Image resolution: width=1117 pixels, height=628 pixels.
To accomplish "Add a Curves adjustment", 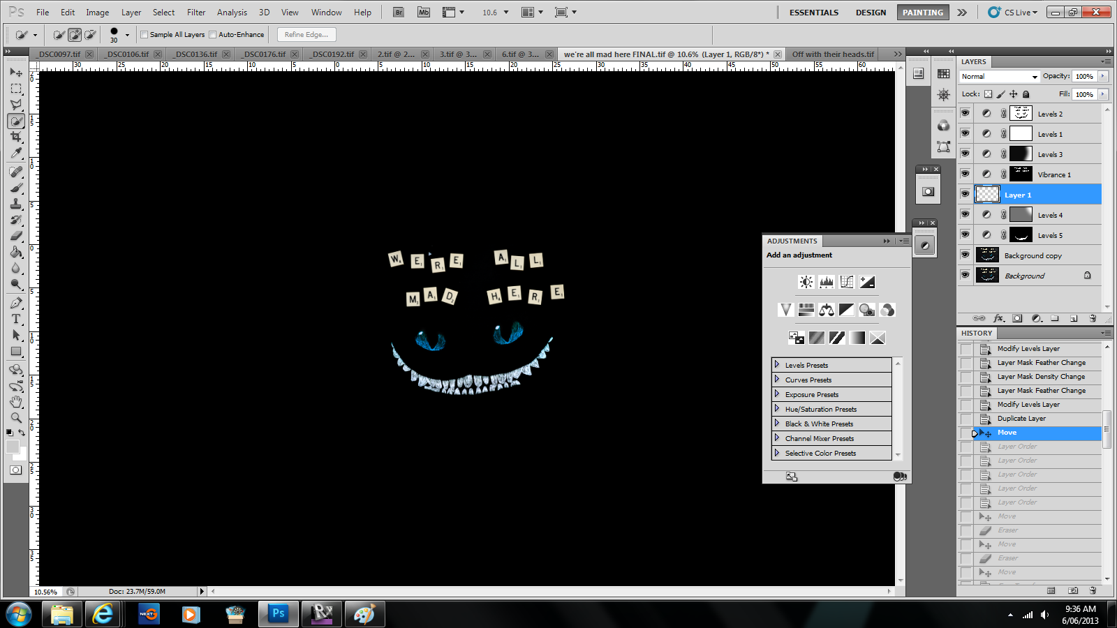I will pyautogui.click(x=847, y=282).
